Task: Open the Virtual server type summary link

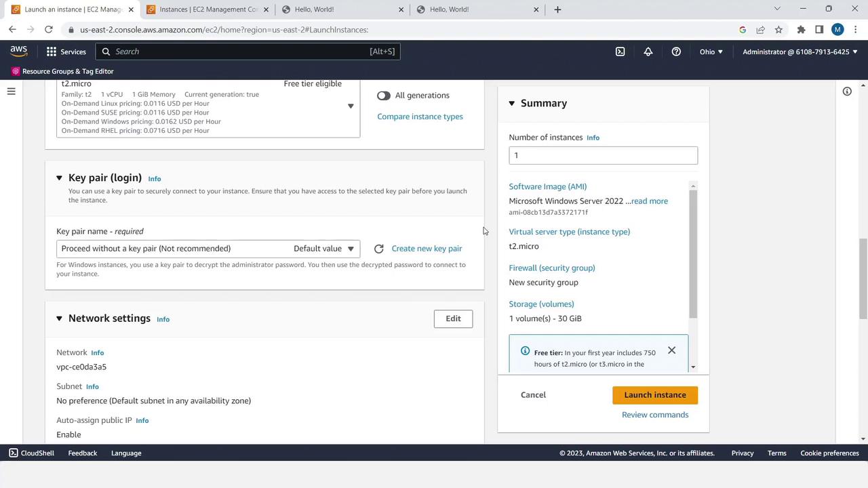Action: 570,232
